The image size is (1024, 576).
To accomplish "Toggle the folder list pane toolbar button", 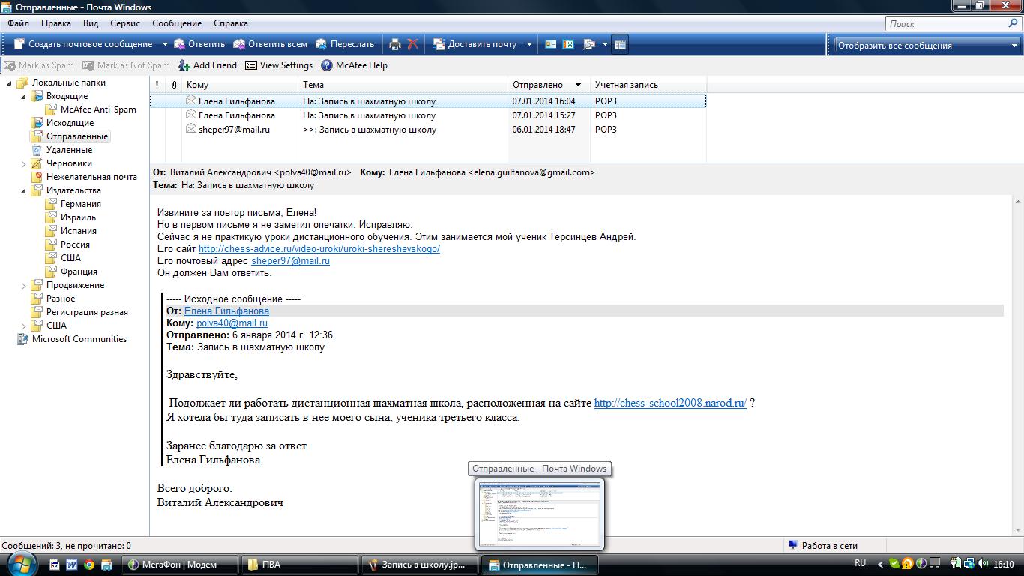I will point(620,44).
